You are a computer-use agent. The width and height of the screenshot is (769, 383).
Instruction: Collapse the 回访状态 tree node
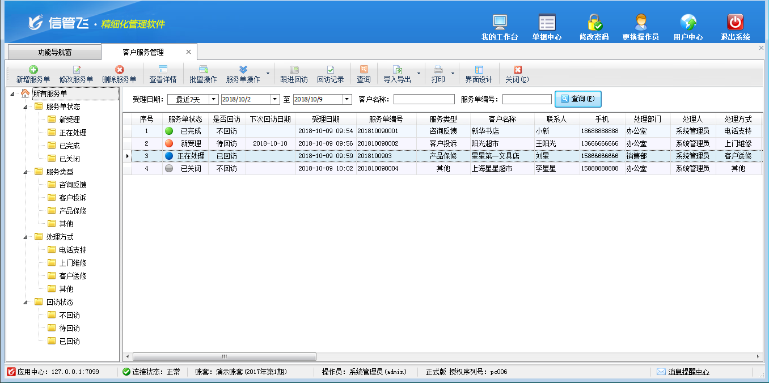click(26, 302)
